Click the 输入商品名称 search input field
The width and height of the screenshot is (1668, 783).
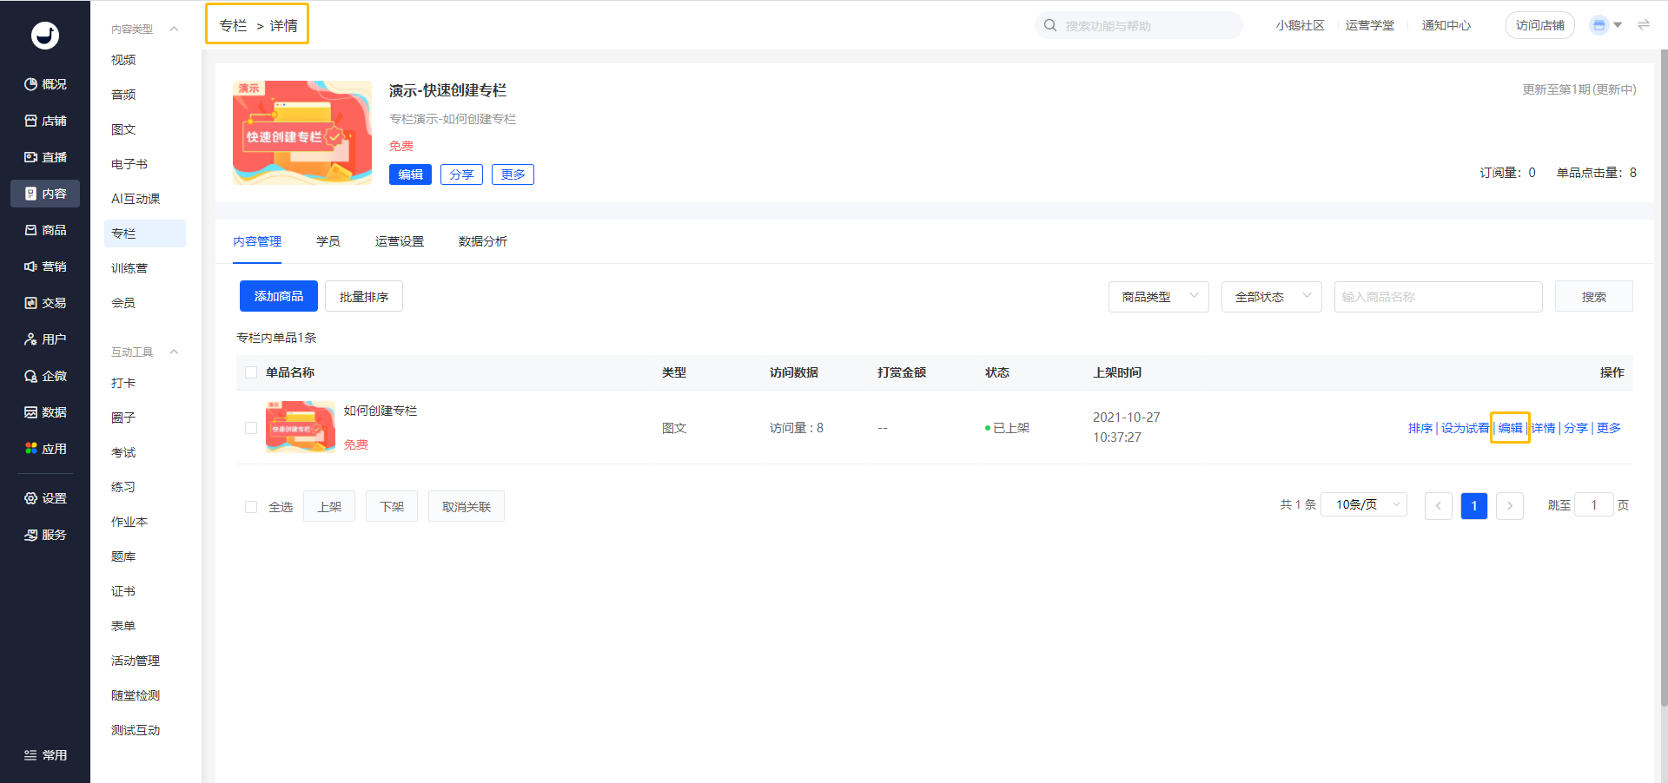coord(1438,297)
